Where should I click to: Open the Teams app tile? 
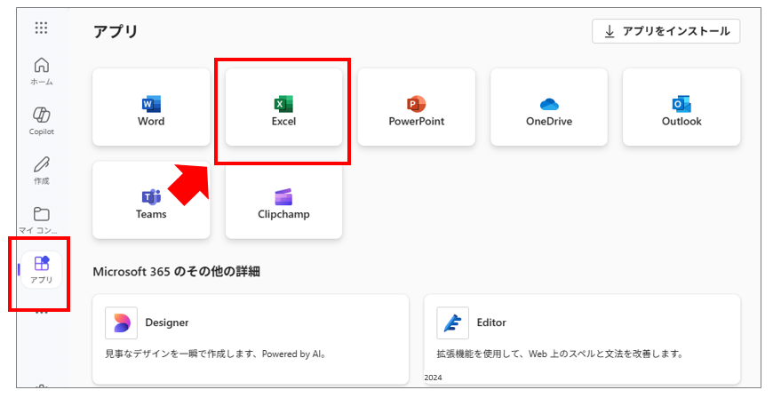(x=151, y=200)
